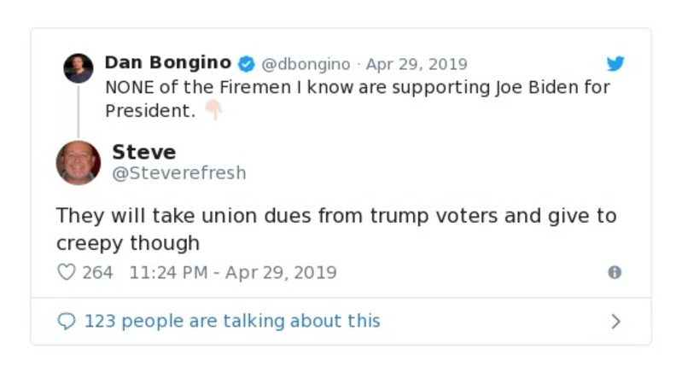Visit the @Steverefresh handle link
The width and height of the screenshot is (682, 378).
pyautogui.click(x=179, y=173)
